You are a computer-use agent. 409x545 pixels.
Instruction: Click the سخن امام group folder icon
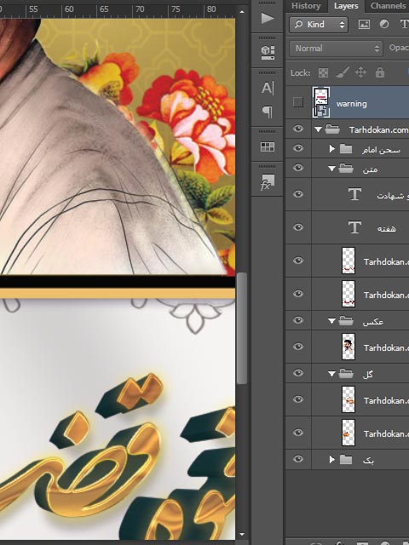coord(346,149)
